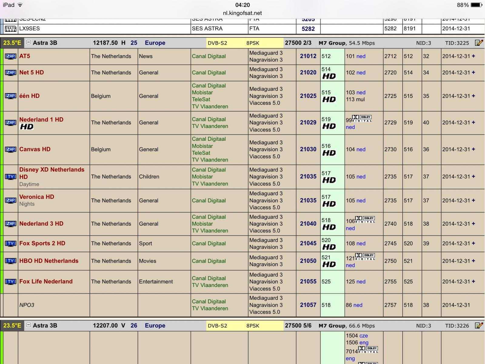
Task: Open edit icon for transponder TID:3226
Action: [x=479, y=325]
